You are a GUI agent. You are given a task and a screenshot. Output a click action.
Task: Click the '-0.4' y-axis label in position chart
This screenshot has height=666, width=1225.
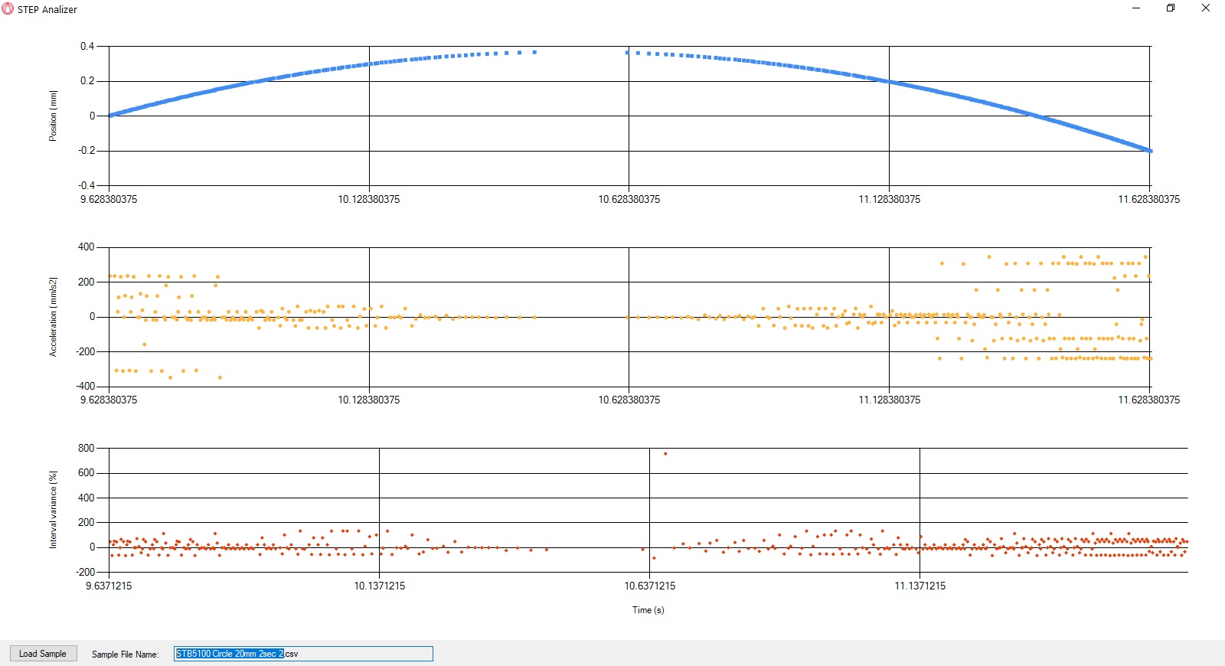[x=86, y=185]
